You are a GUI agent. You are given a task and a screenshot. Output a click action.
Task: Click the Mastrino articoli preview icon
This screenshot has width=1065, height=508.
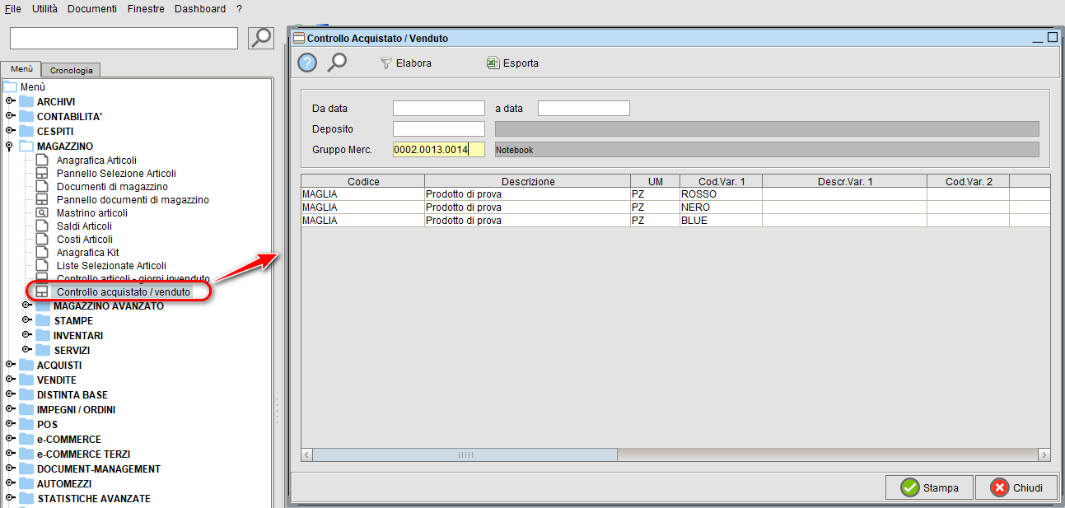click(x=41, y=212)
